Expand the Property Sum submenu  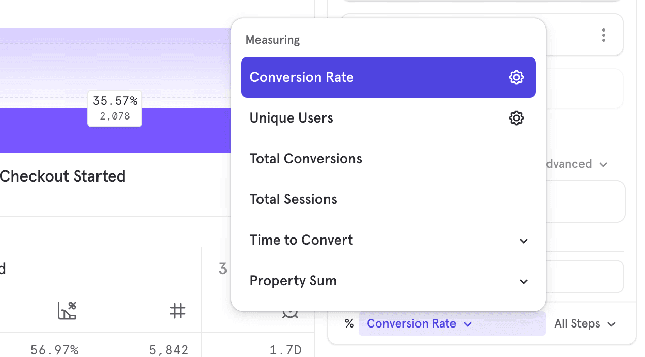(388, 281)
